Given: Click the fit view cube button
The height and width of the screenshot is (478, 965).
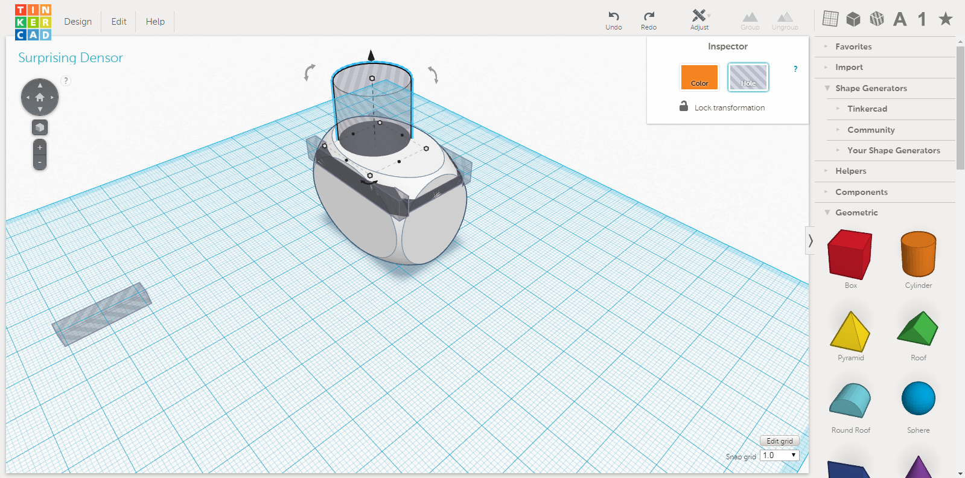Looking at the screenshot, I should click(x=40, y=127).
